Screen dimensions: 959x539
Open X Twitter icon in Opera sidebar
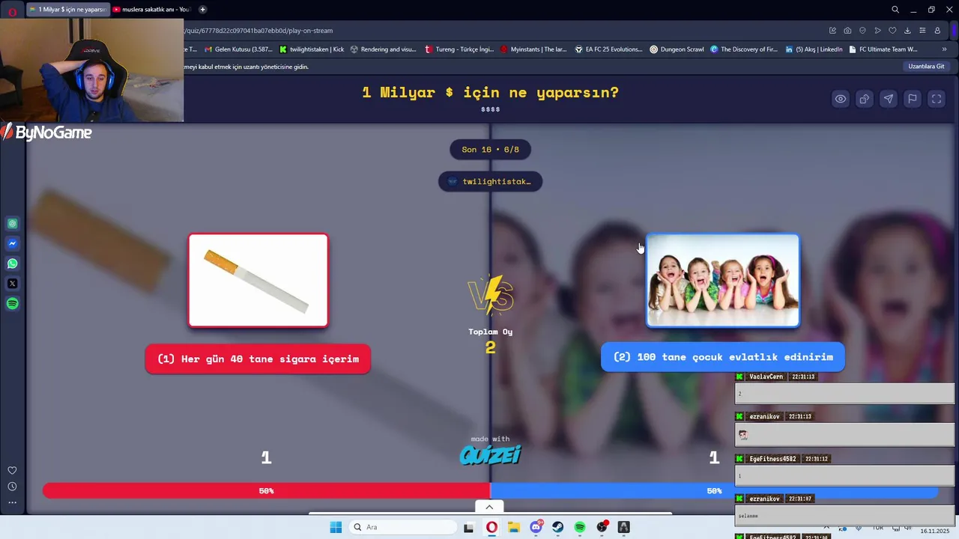[x=12, y=284]
